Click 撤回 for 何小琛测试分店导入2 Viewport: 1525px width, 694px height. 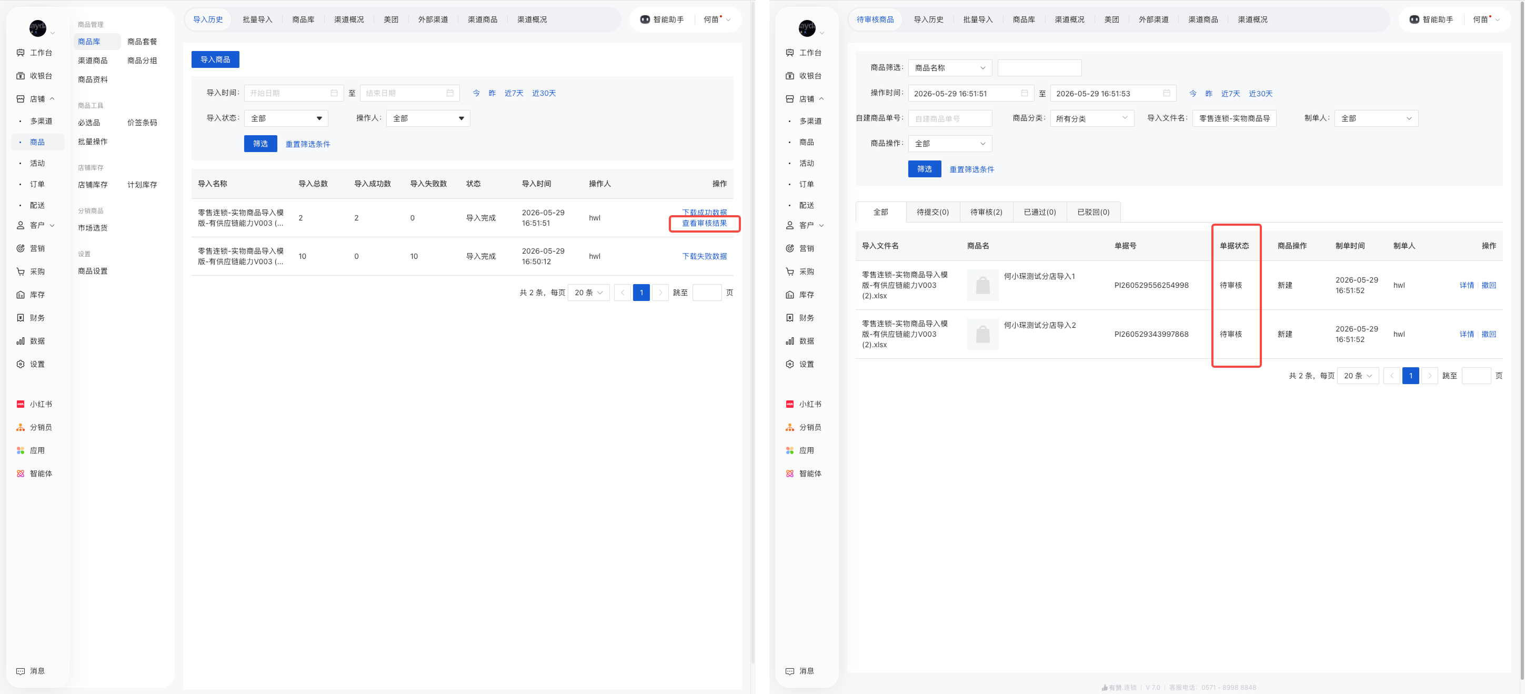point(1488,335)
